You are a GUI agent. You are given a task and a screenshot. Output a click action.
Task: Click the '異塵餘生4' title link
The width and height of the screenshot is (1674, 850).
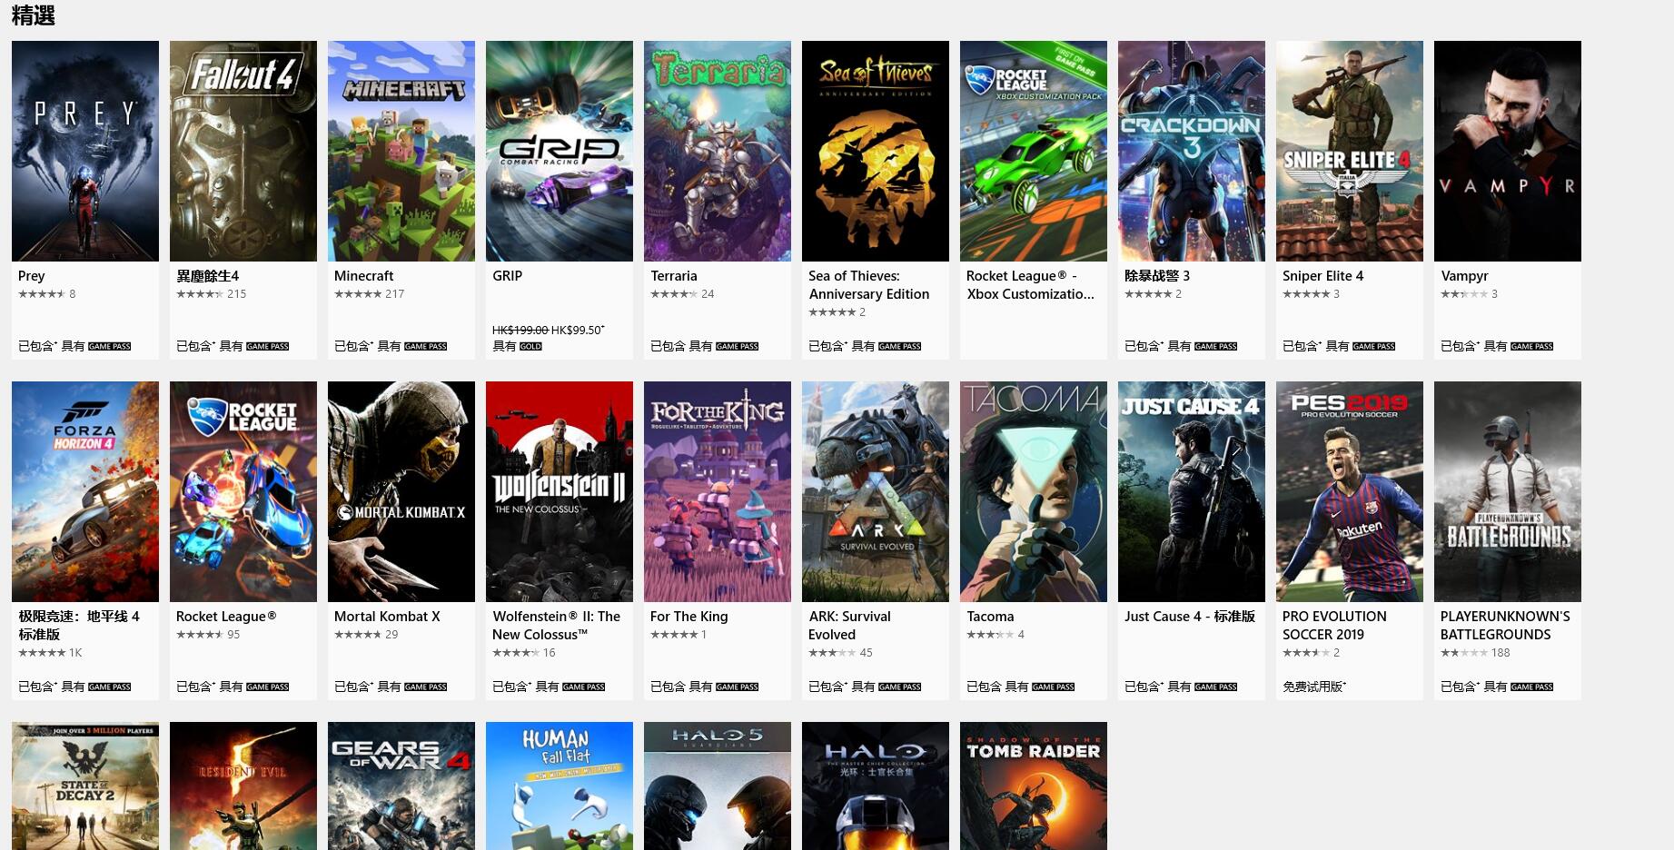pyautogui.click(x=208, y=276)
